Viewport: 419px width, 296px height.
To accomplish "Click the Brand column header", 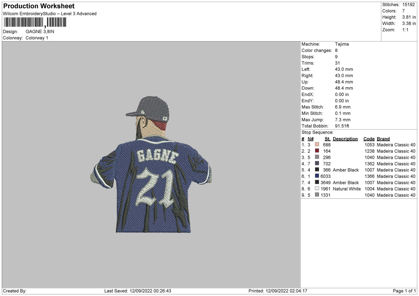I will 383,139.
